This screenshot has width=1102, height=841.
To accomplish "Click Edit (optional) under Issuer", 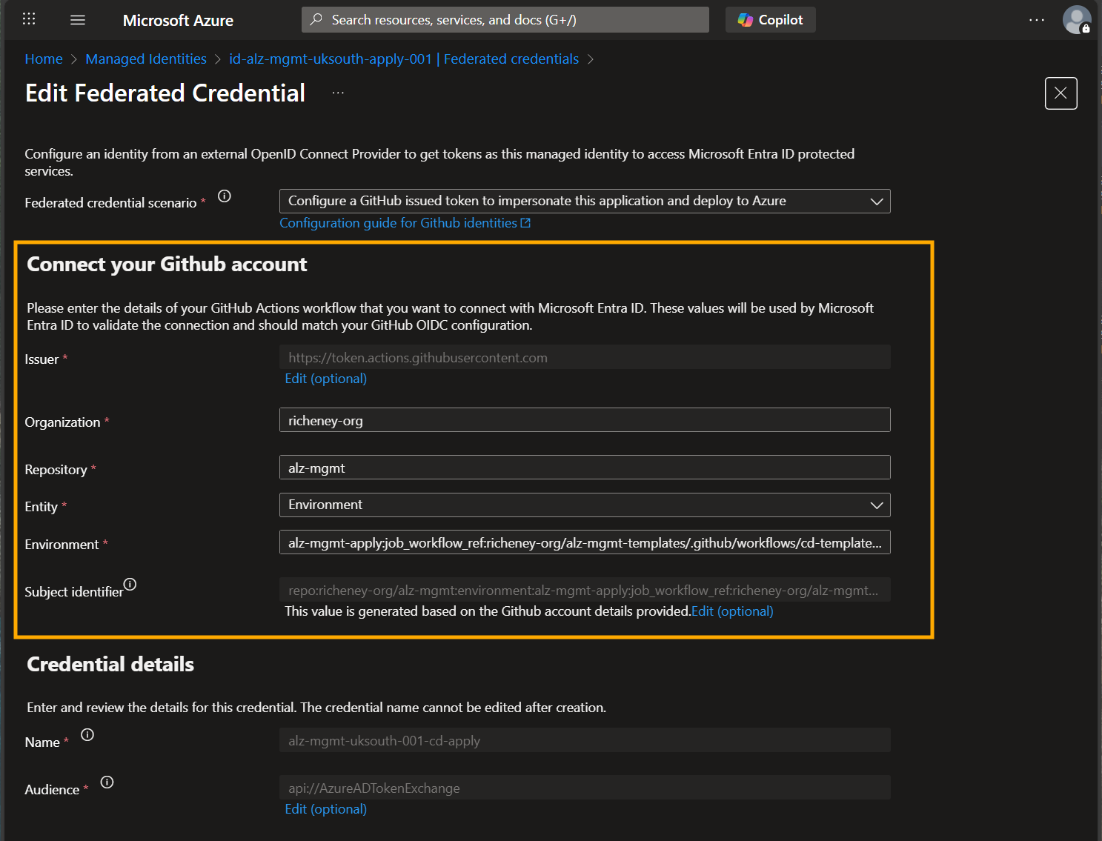I will coord(325,378).
